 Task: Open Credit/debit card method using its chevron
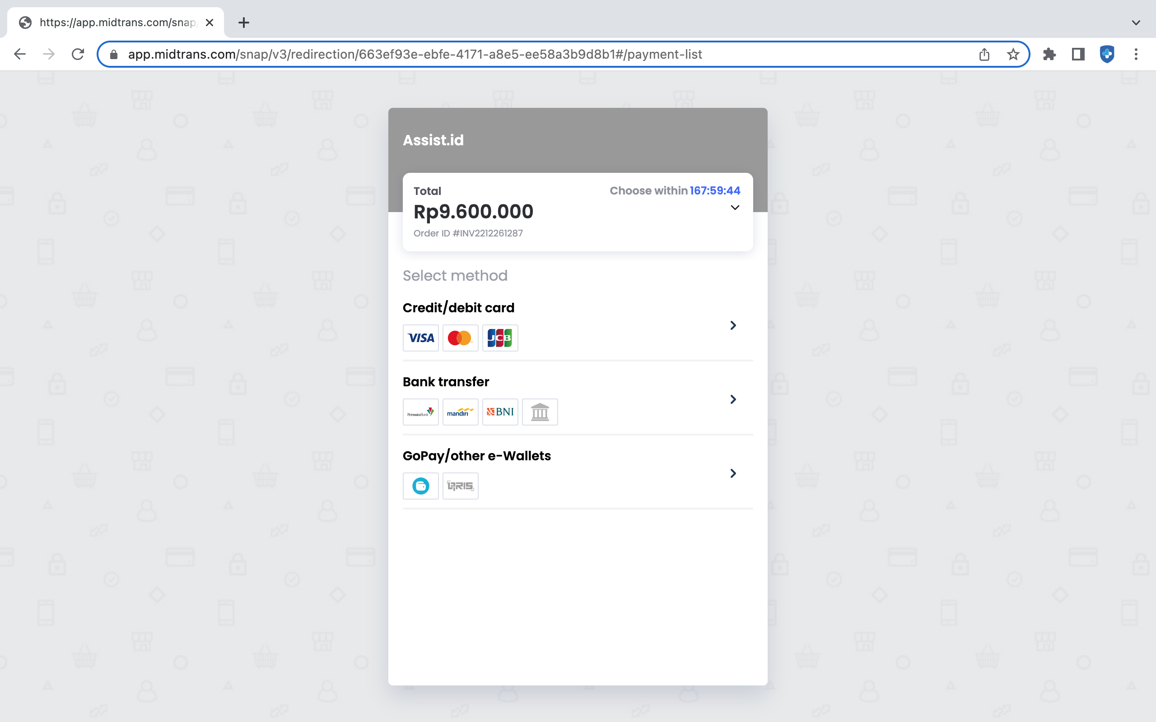[733, 326]
